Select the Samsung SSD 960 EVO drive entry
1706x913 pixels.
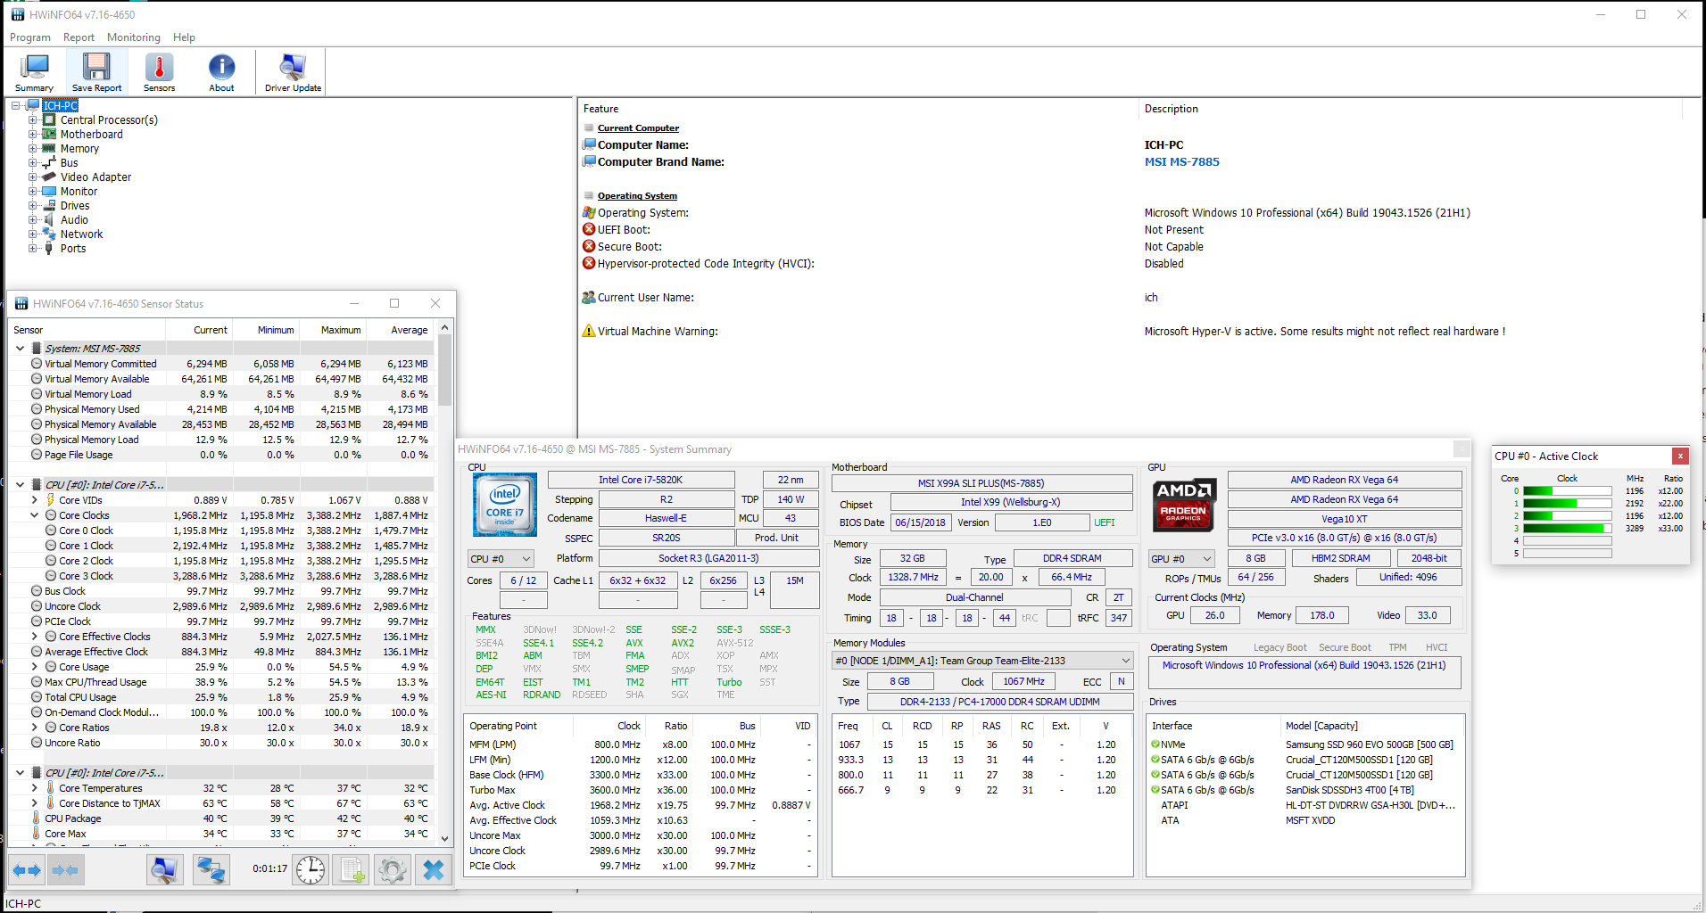click(1369, 744)
